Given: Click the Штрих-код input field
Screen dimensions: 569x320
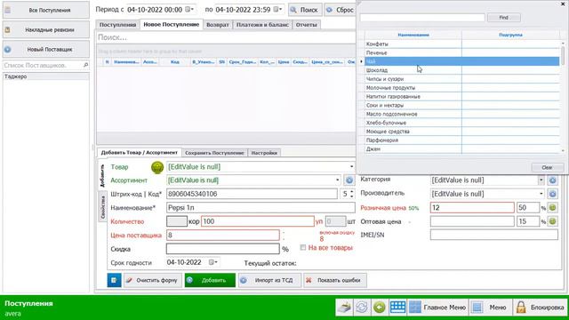Looking at the screenshot, I should tap(252, 194).
